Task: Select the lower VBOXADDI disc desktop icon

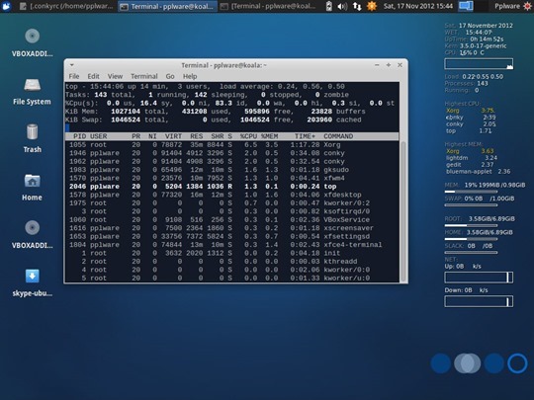Action: point(32,234)
